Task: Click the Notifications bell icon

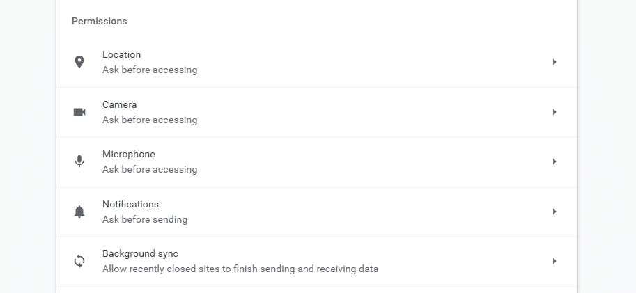Action: [79, 212]
